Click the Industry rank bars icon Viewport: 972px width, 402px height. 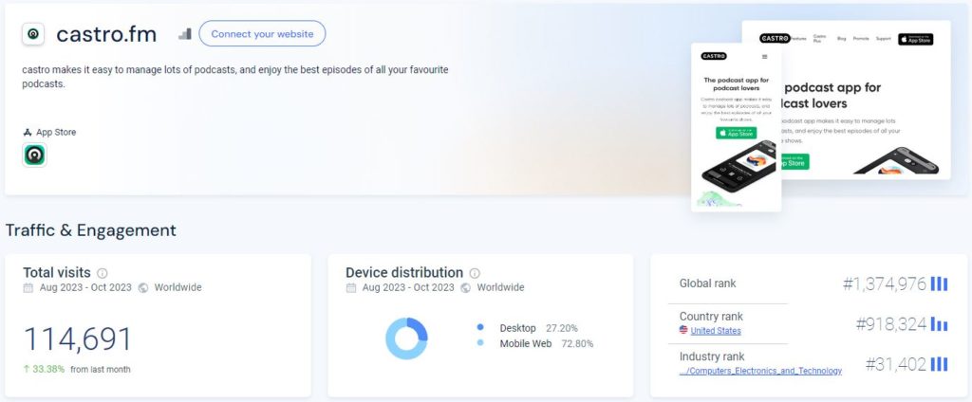[939, 364]
